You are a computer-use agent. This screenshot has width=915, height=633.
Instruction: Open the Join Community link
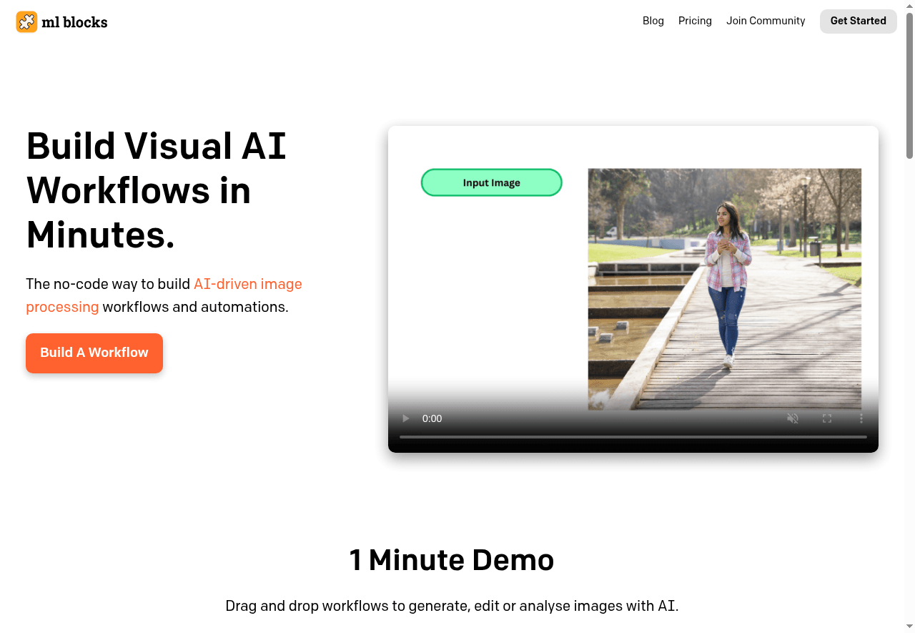[x=766, y=21]
